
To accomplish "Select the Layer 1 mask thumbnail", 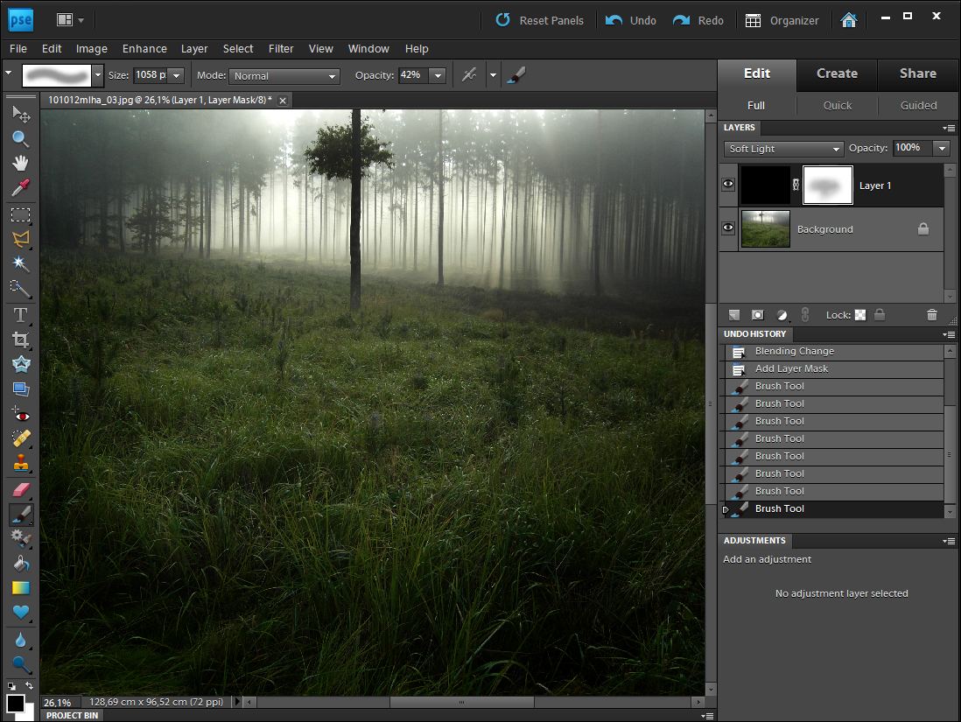I will (x=827, y=186).
